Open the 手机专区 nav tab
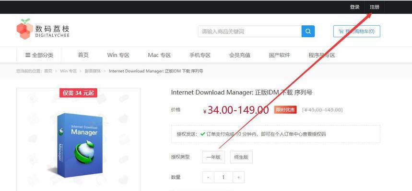412x191 pixels. (200, 55)
